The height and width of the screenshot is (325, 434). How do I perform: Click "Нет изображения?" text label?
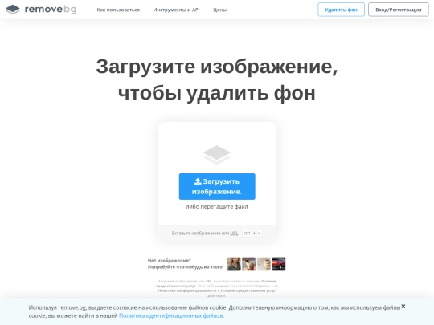[169, 260]
